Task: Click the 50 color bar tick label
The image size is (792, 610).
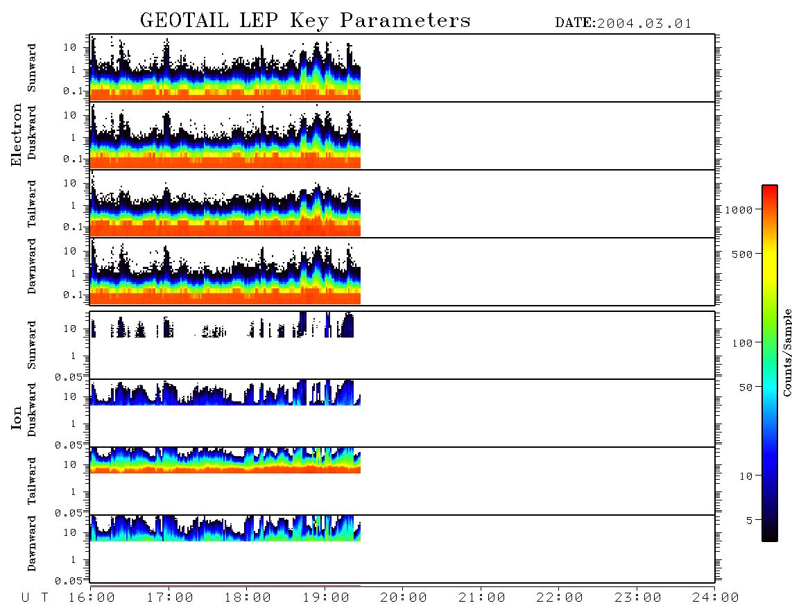Action: tap(746, 387)
